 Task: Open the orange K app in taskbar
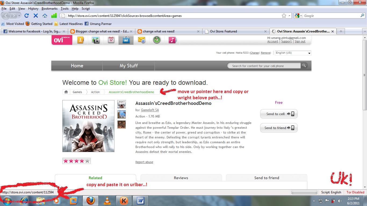click(x=124, y=201)
